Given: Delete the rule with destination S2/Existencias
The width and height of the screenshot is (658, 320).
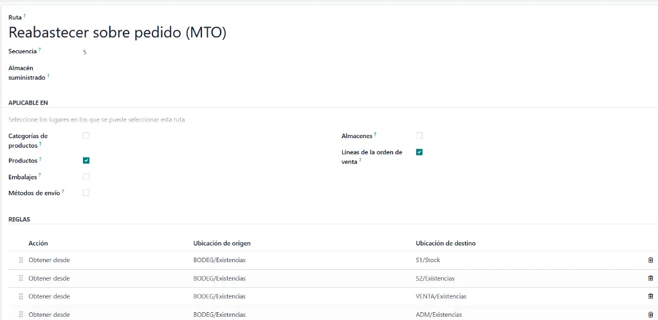Looking at the screenshot, I should [x=650, y=278].
